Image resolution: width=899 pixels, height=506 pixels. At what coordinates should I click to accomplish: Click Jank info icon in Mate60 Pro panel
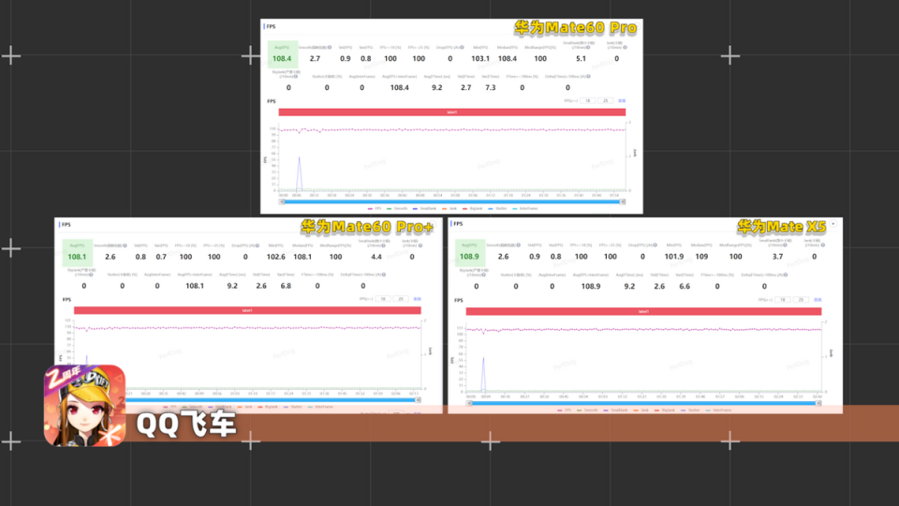[x=625, y=48]
